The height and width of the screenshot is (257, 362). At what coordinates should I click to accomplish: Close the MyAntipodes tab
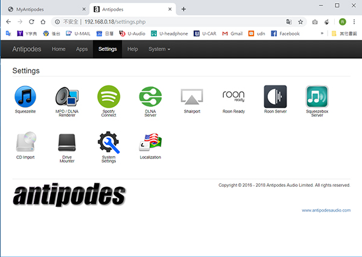[x=84, y=9]
